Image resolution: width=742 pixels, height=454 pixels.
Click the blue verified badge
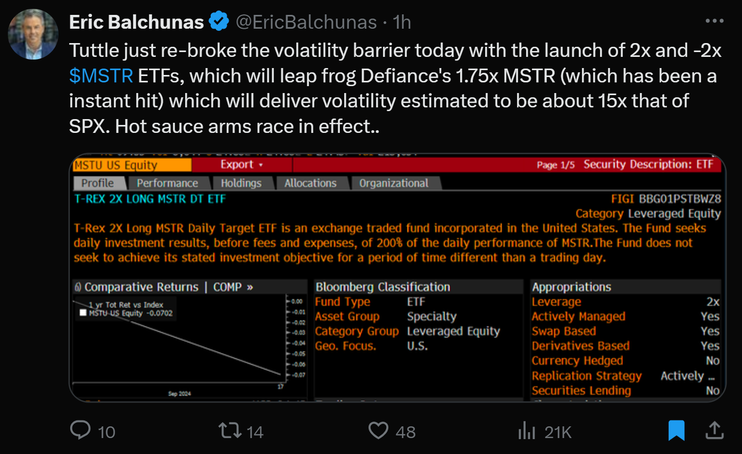coord(219,22)
